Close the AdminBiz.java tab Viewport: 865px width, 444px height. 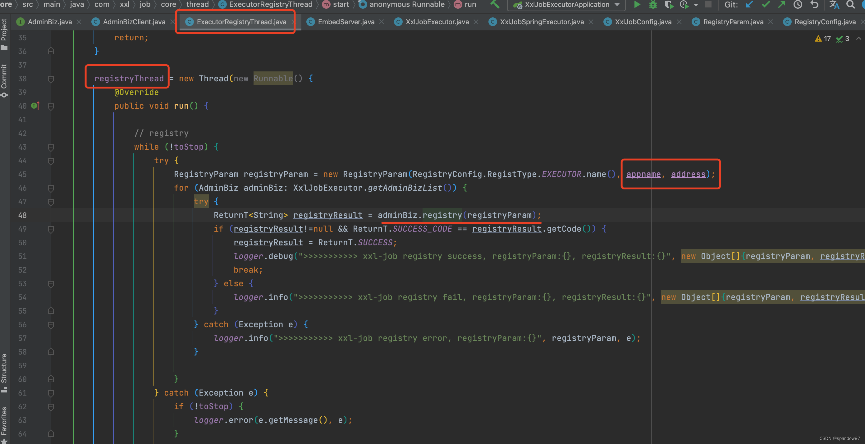(x=79, y=22)
